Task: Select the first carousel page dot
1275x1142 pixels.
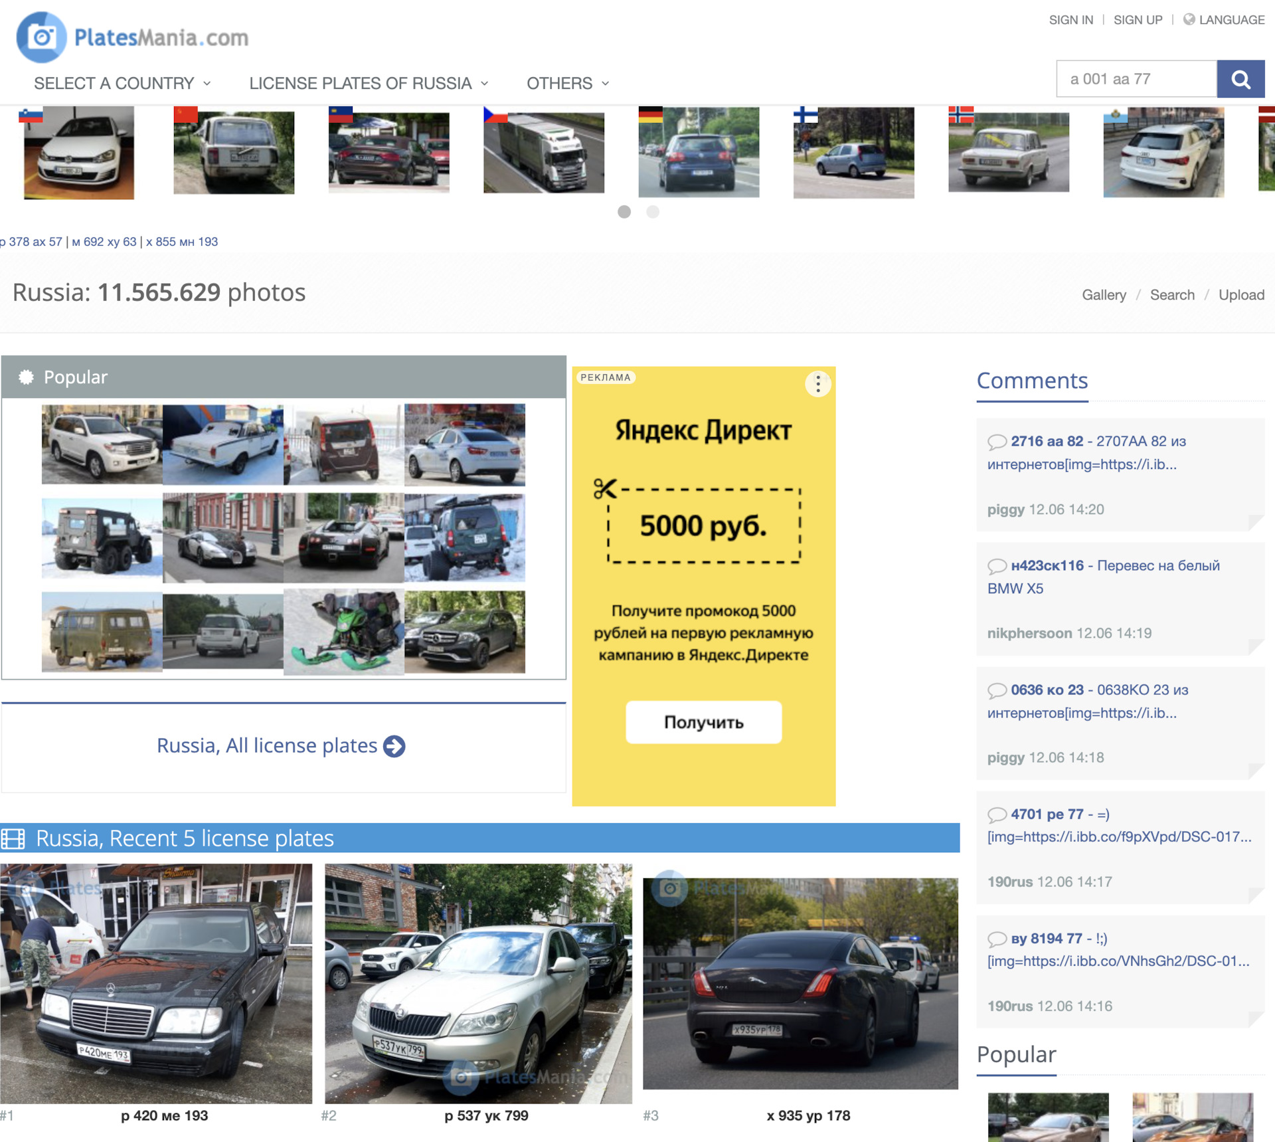Action: pos(624,212)
